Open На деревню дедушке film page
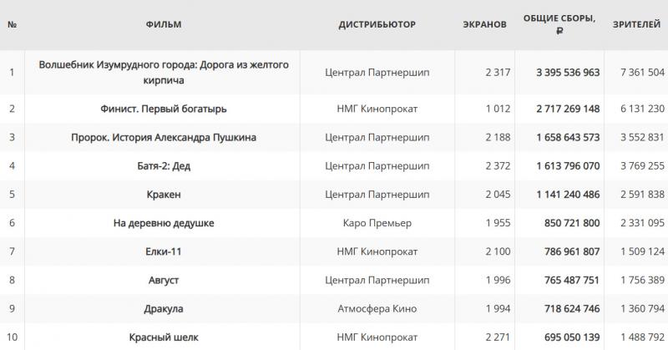Viewport: 668px width, 350px height. point(164,223)
